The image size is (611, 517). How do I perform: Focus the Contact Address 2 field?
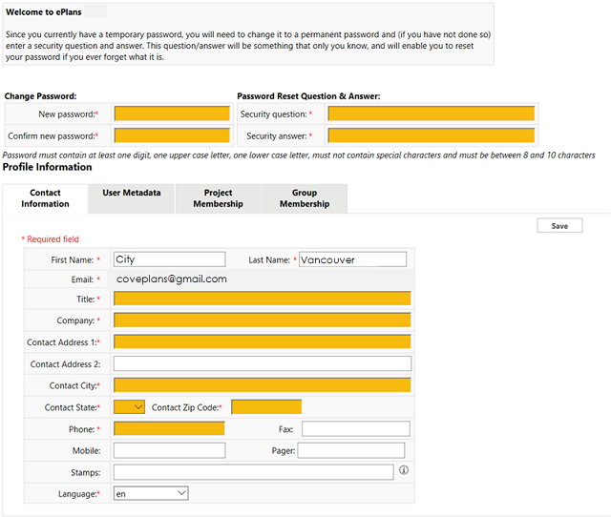(x=263, y=363)
